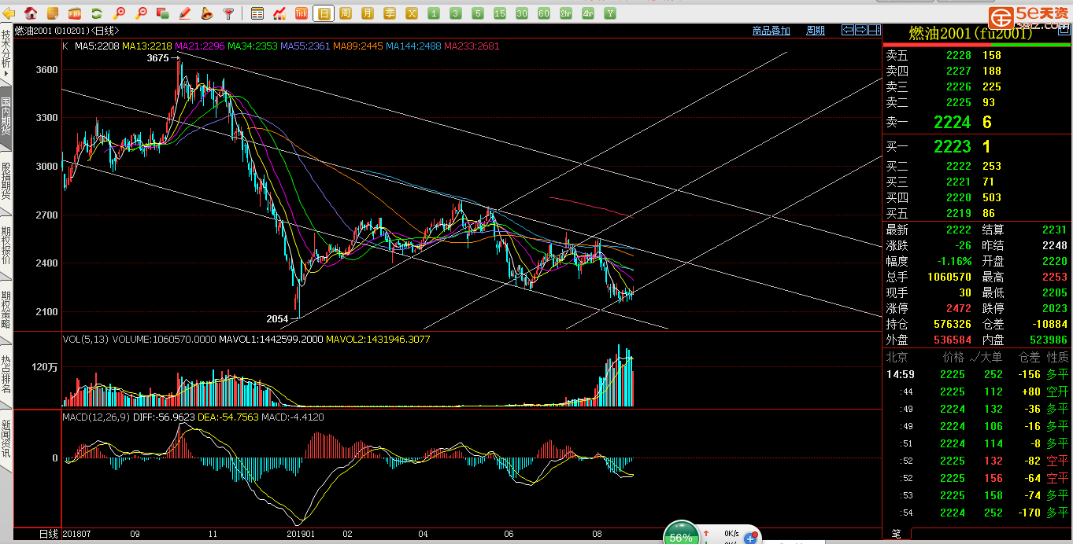
Task: Click the next contract right-arrow box
Action: coord(861,30)
